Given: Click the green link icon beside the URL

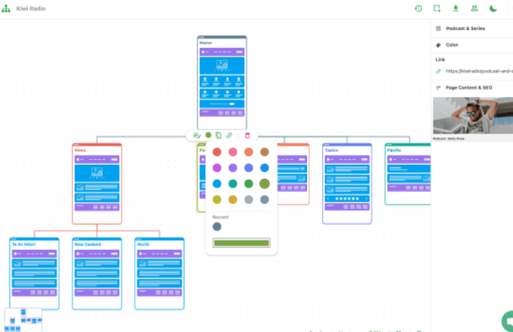Looking at the screenshot, I should (x=438, y=71).
